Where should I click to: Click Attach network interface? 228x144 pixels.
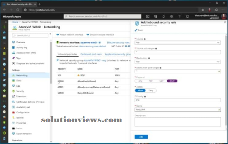coord(70,35)
